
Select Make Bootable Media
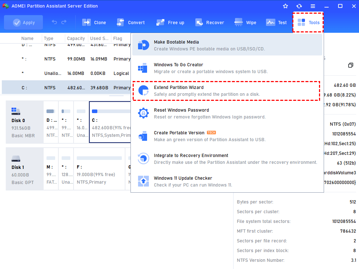pyautogui.click(x=227, y=45)
